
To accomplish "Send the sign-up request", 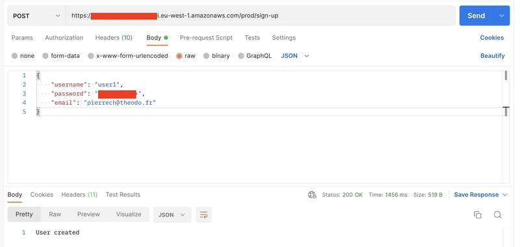I will coord(476,16).
